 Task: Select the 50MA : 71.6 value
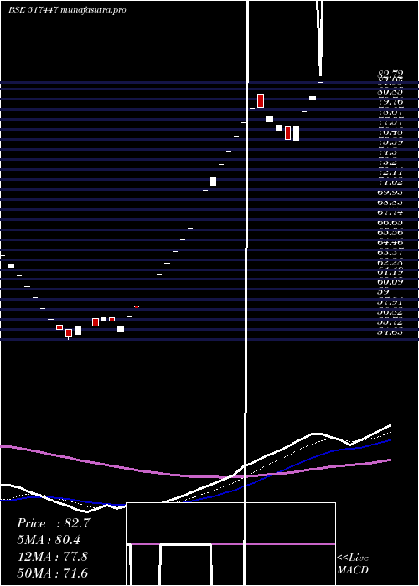pos(53,573)
